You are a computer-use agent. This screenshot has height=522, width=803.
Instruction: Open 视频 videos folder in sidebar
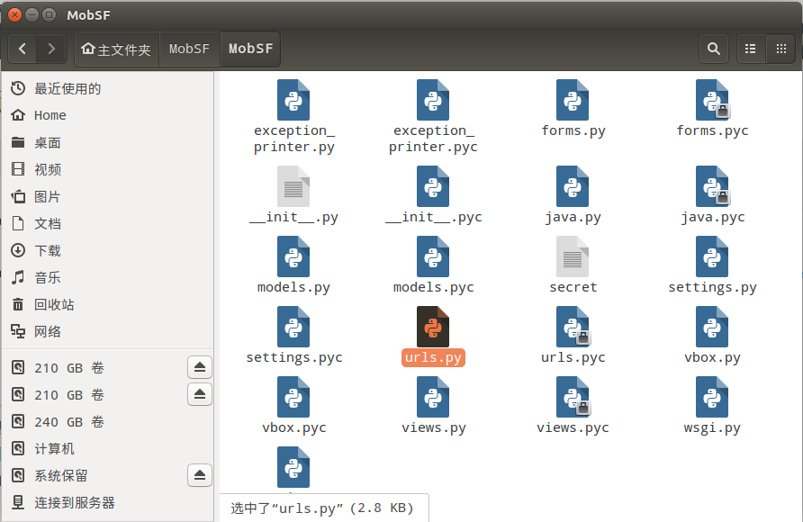coord(107,169)
